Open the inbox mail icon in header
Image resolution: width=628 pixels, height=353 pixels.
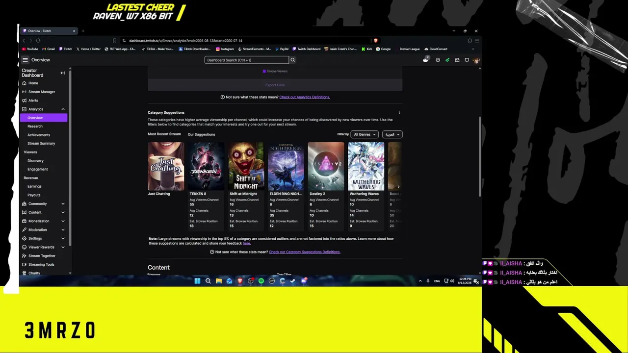tap(457, 60)
